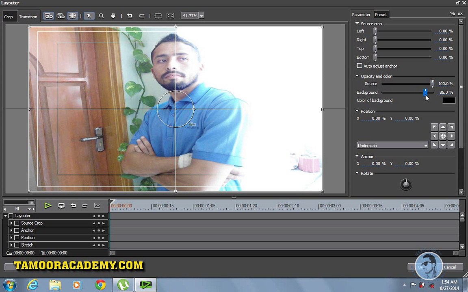The width and height of the screenshot is (468, 292).
Task: Click the center frame icon in toolbar
Action: pos(158,16)
